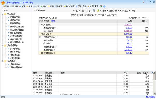Collapse the 资产负债统计 tree folder
This screenshot has width=156, height=99.
(x=2, y=45)
